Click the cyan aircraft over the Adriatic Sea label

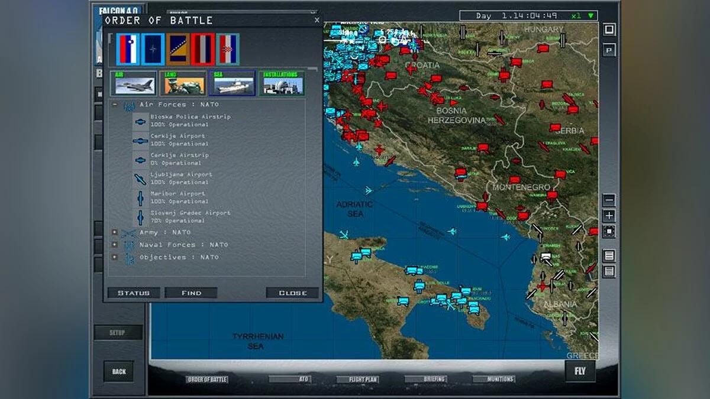(368, 190)
